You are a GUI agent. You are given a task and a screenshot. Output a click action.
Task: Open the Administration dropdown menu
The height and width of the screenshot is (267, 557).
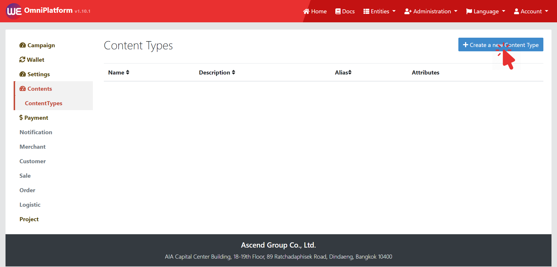(431, 11)
